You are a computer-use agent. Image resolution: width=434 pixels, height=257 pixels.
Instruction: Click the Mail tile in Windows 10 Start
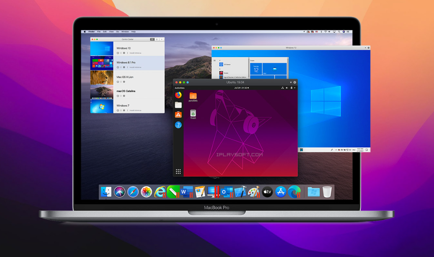point(274,69)
